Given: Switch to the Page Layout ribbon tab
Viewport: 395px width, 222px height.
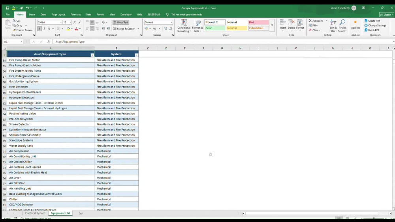Looking at the screenshot, I should (58, 15).
